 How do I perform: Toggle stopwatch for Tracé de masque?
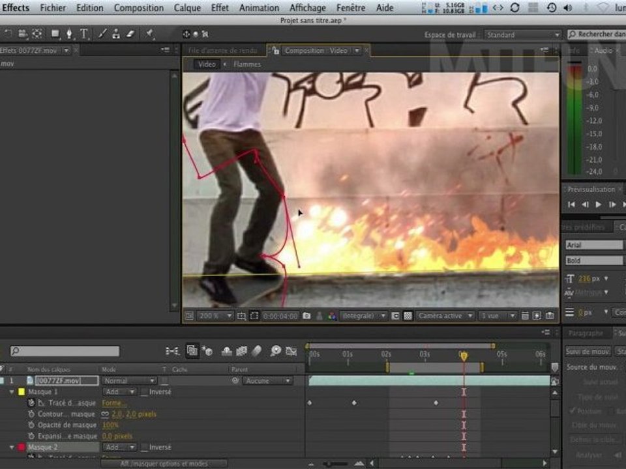(31, 403)
